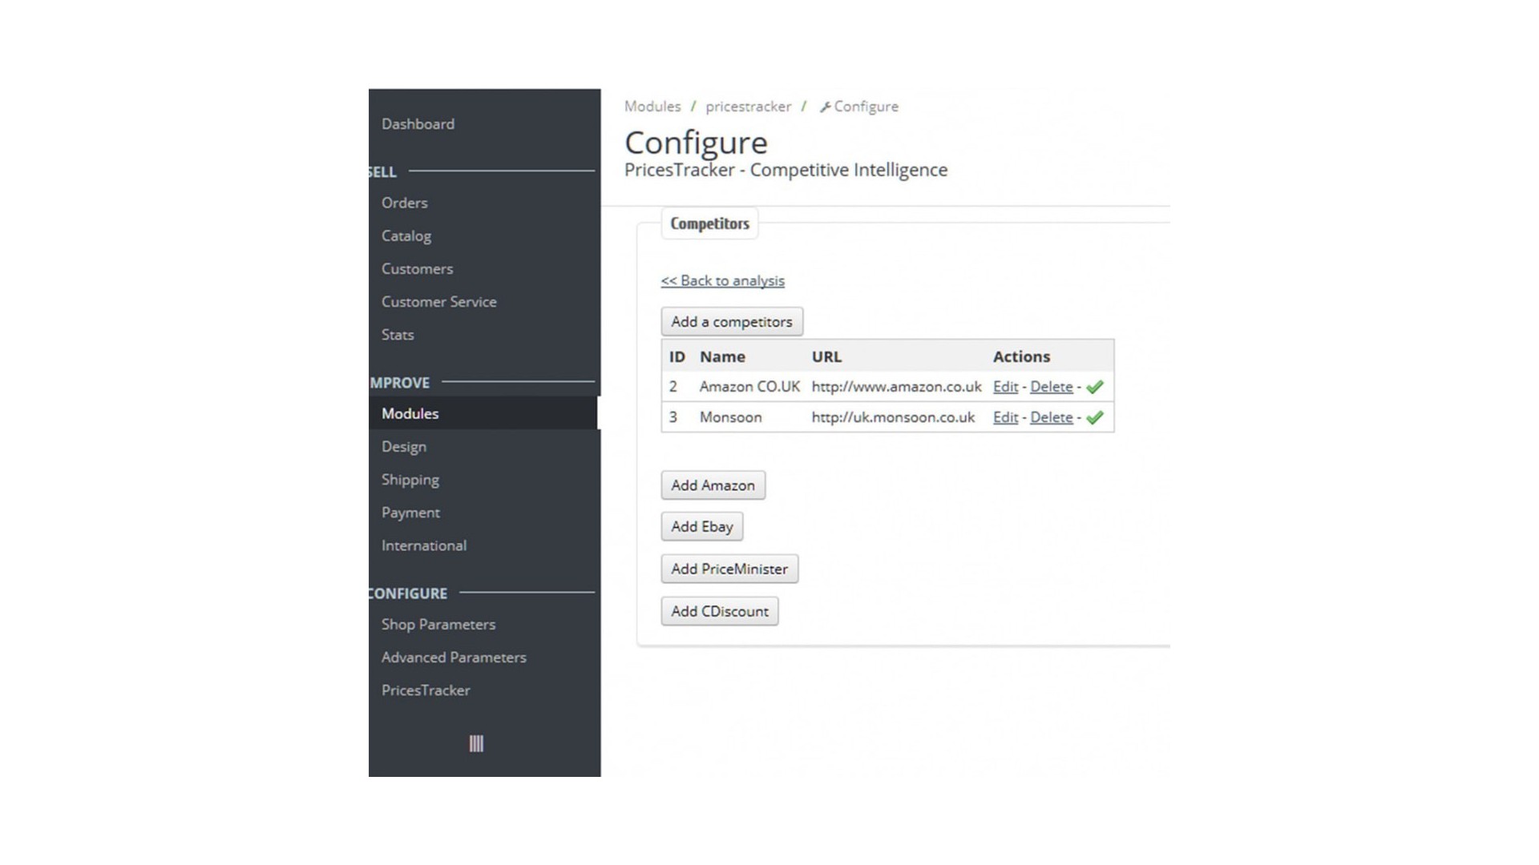Collapse sidebar using bars icon
Viewport: 1539px width, 865px height.
(476, 743)
